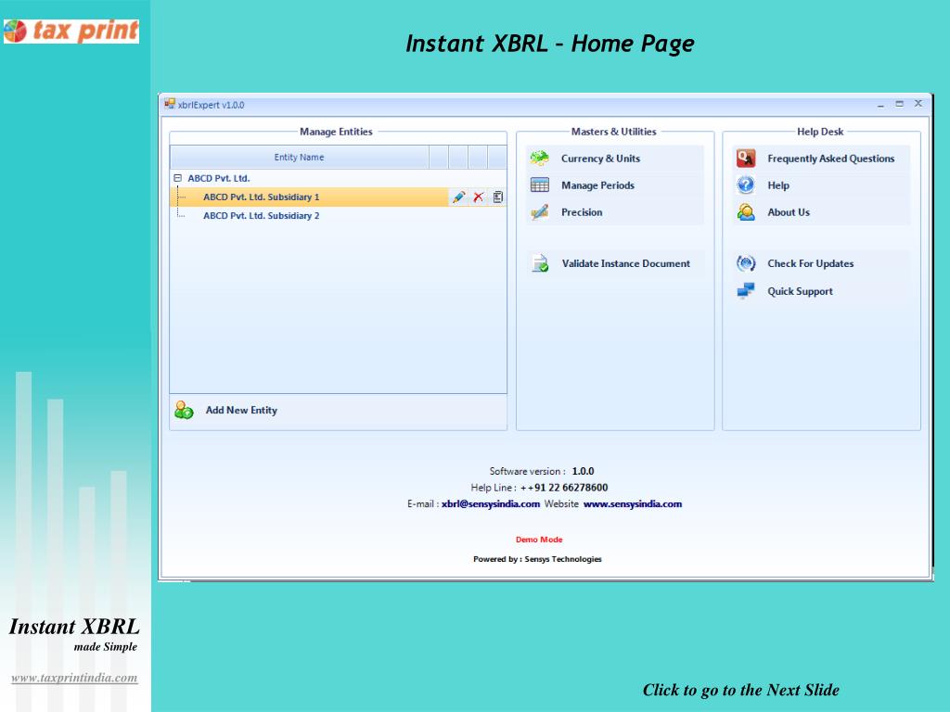
Task: Open the Help entry
Action: click(778, 185)
